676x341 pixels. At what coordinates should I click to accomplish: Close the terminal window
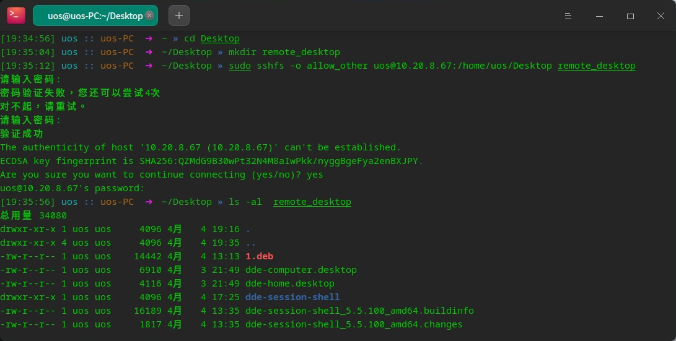point(661,16)
